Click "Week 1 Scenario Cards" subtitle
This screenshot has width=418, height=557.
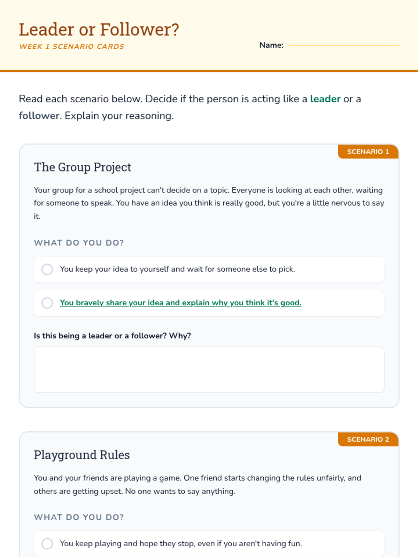click(72, 47)
